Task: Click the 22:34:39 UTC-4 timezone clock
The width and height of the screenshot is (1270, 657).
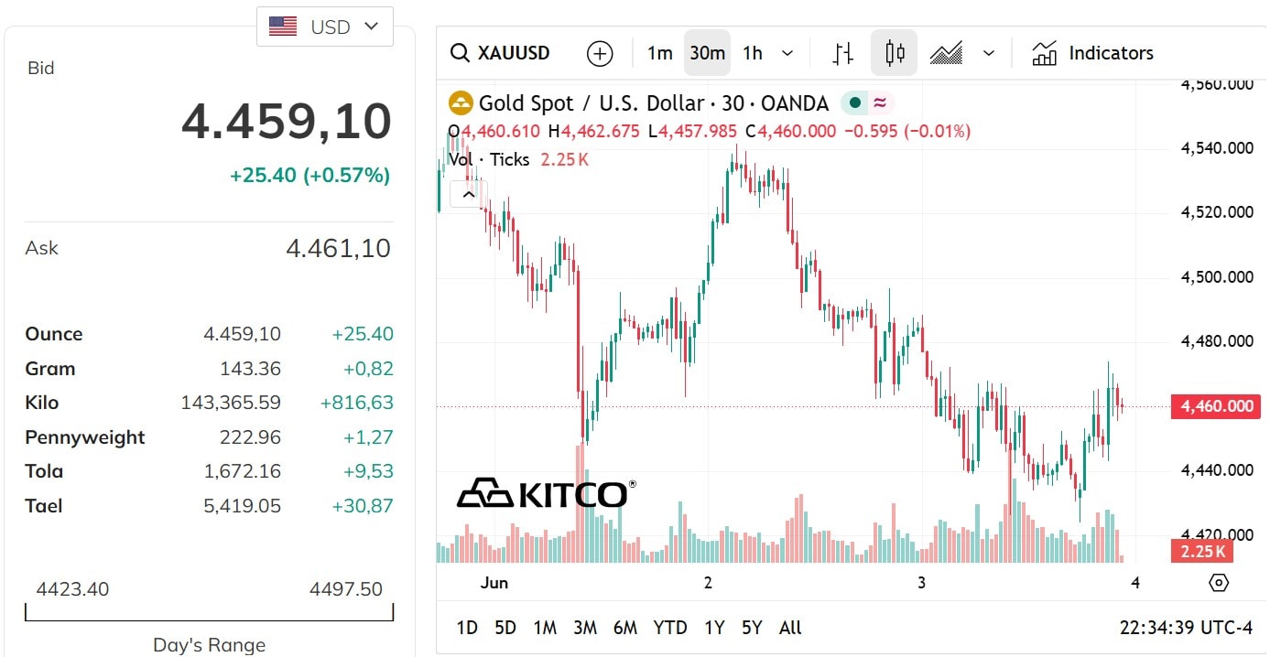Action: point(1186,628)
